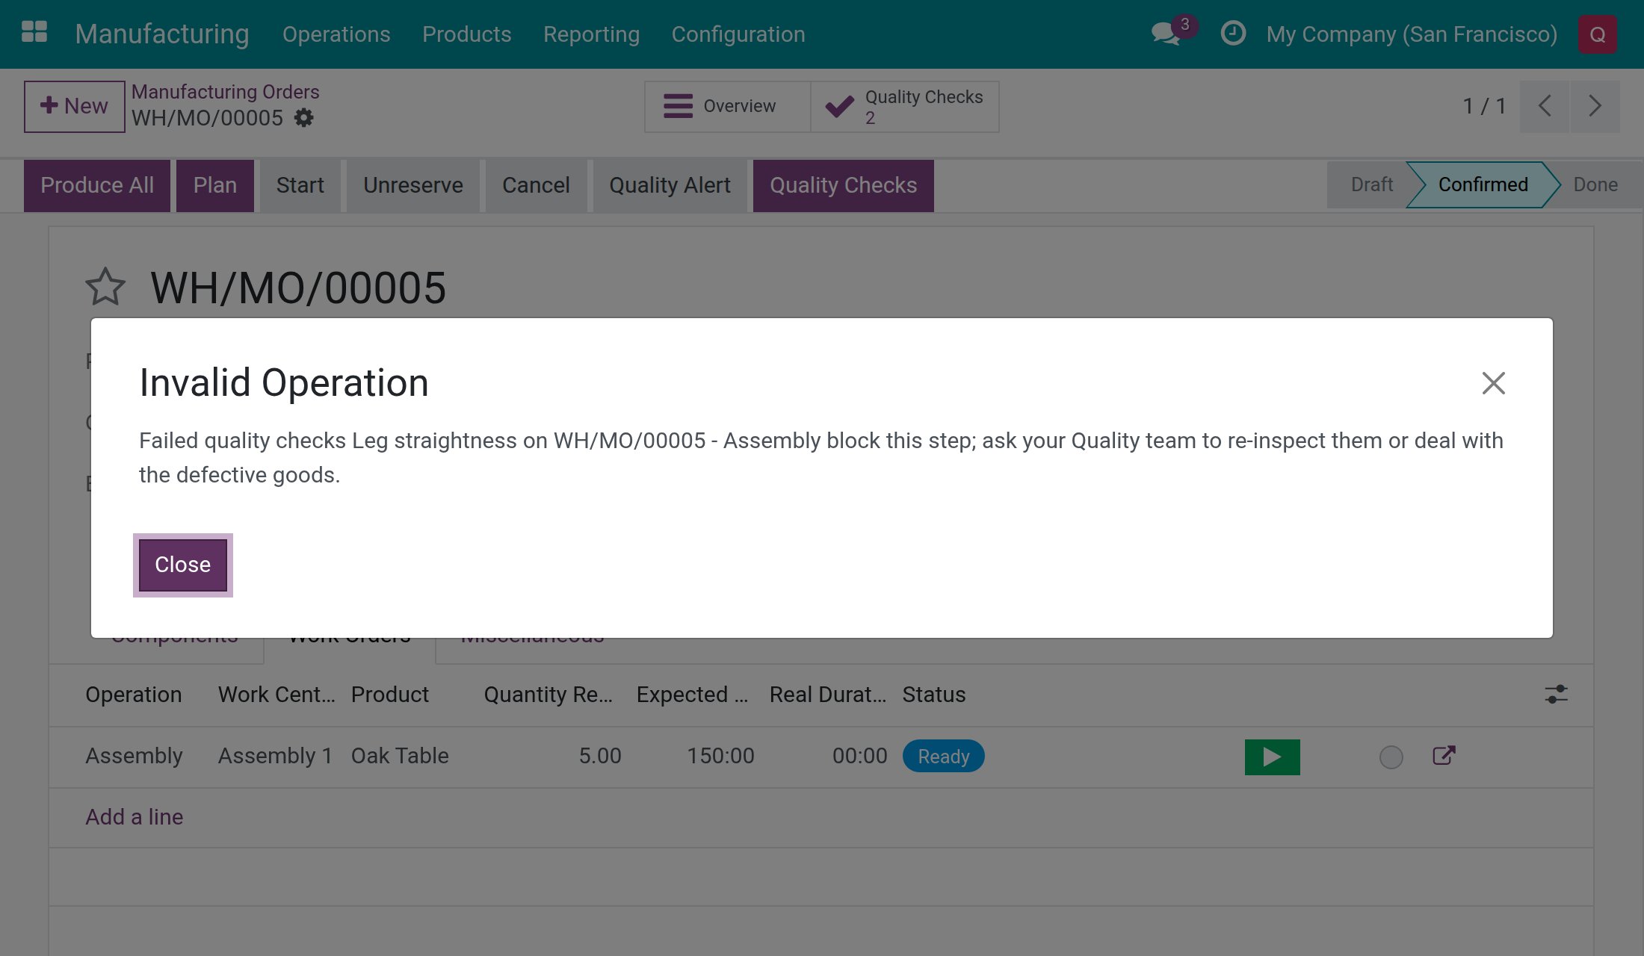
Task: Open the Configuration menu
Action: click(x=738, y=34)
